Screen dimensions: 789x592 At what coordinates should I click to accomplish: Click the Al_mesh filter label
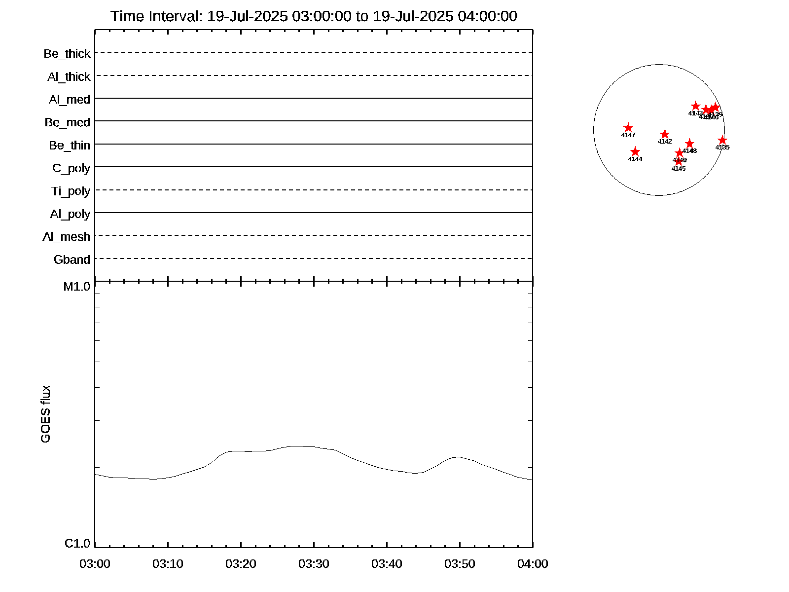pos(67,237)
